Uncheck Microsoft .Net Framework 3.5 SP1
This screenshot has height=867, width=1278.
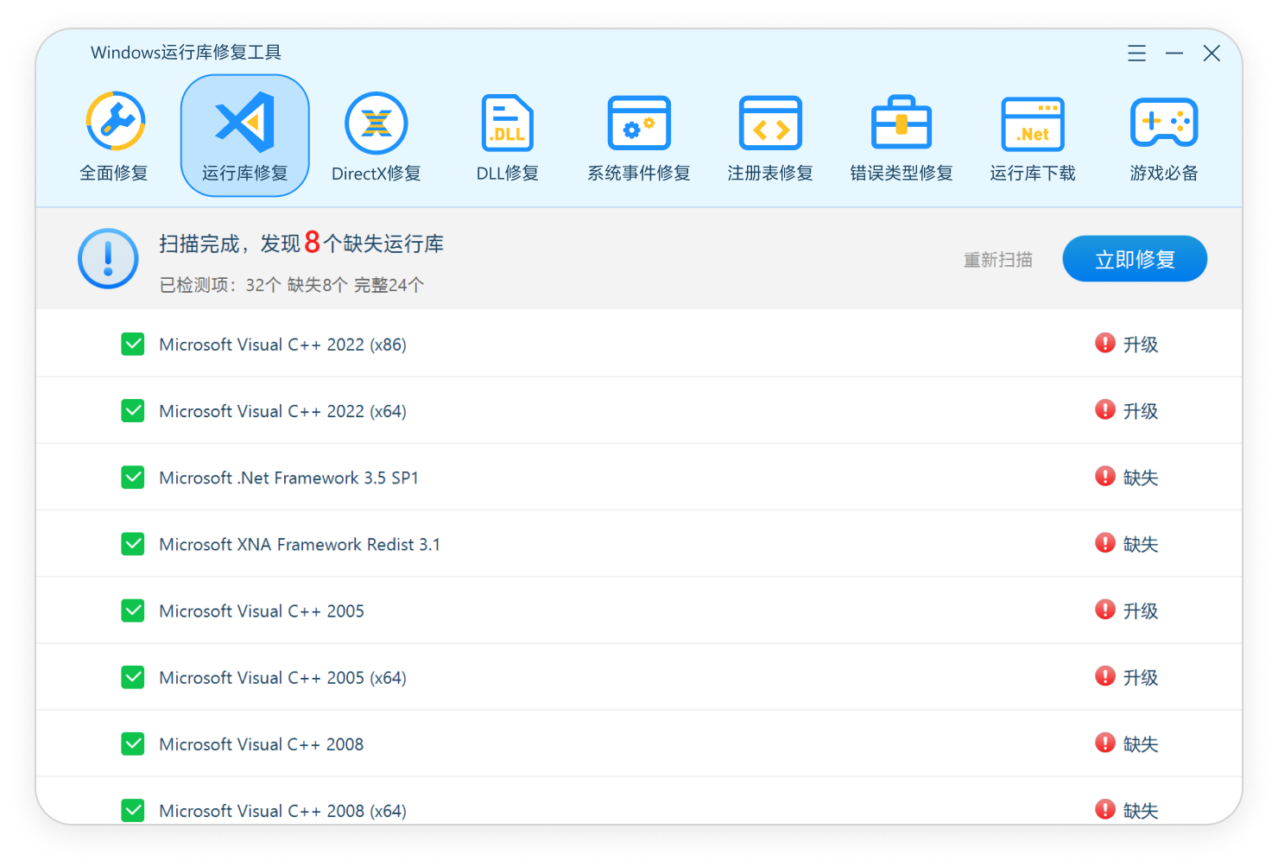point(133,477)
